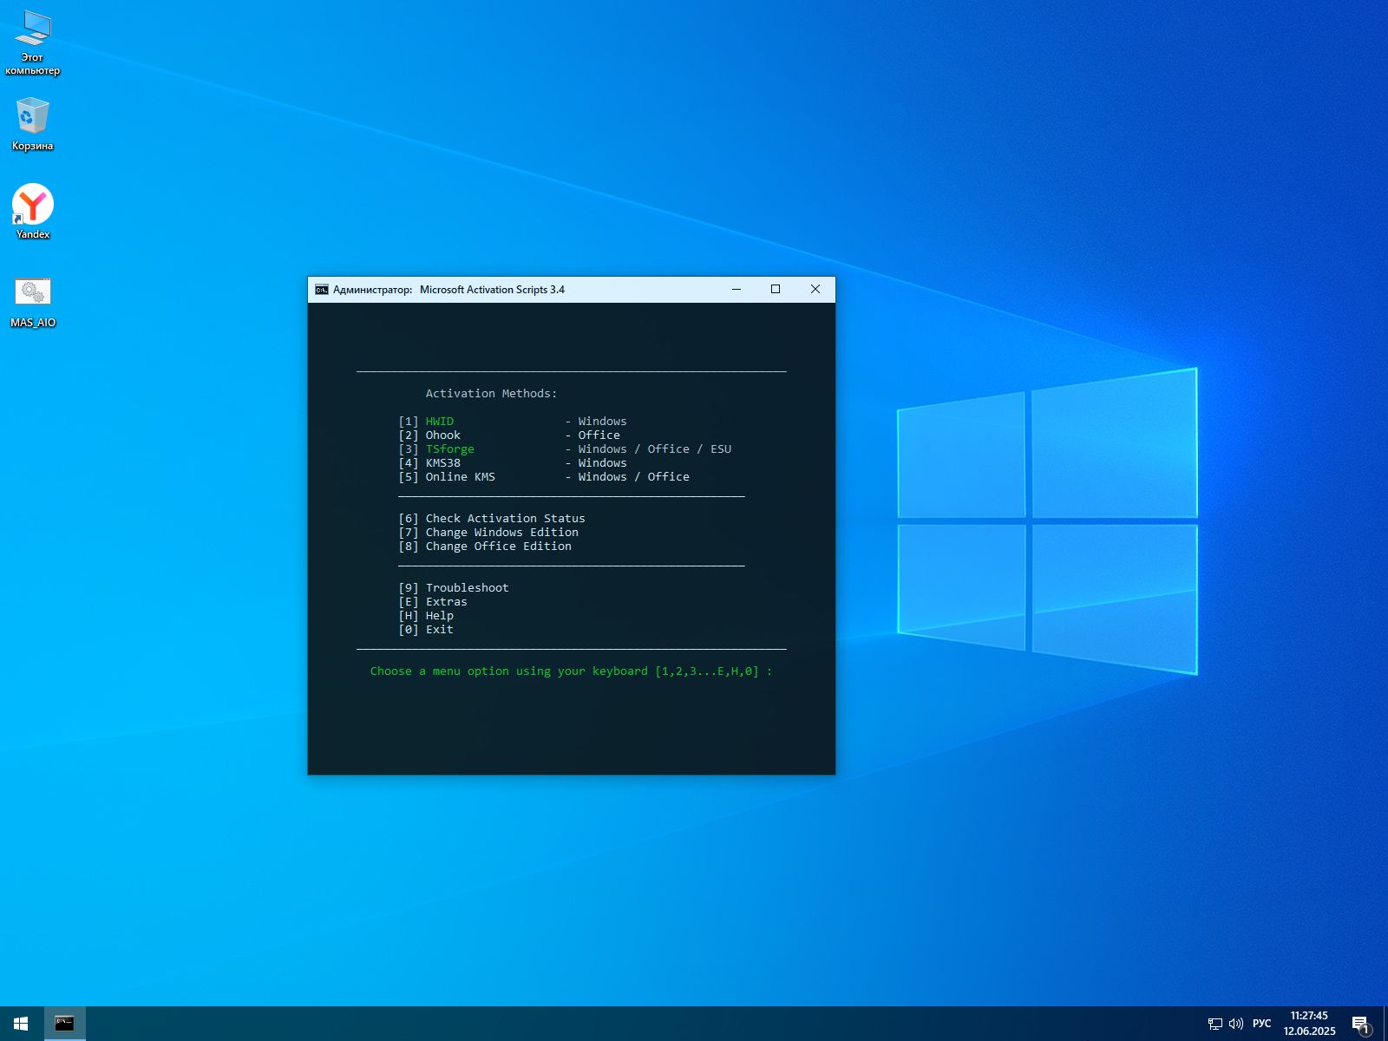Open the Windows Start menu
Image resolution: width=1388 pixels, height=1041 pixels.
pyautogui.click(x=21, y=1024)
